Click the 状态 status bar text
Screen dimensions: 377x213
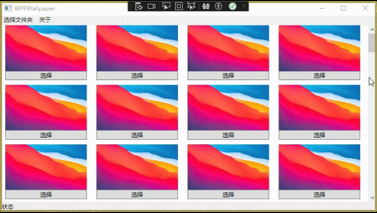(8, 207)
